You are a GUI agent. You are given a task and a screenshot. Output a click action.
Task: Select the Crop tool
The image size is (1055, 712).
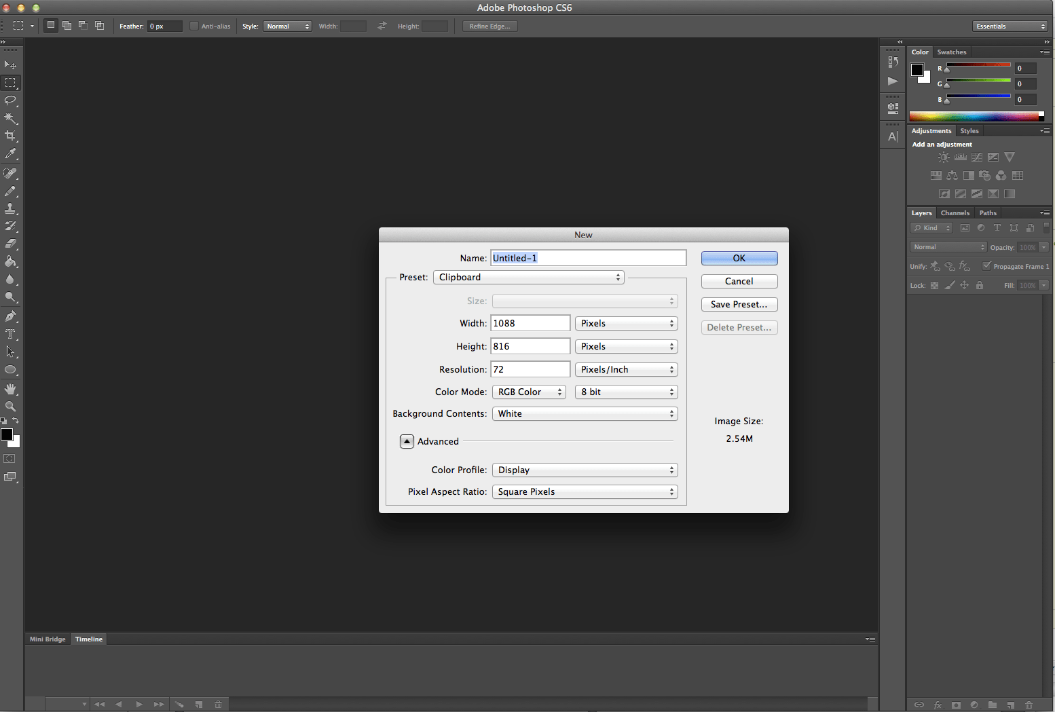10,136
